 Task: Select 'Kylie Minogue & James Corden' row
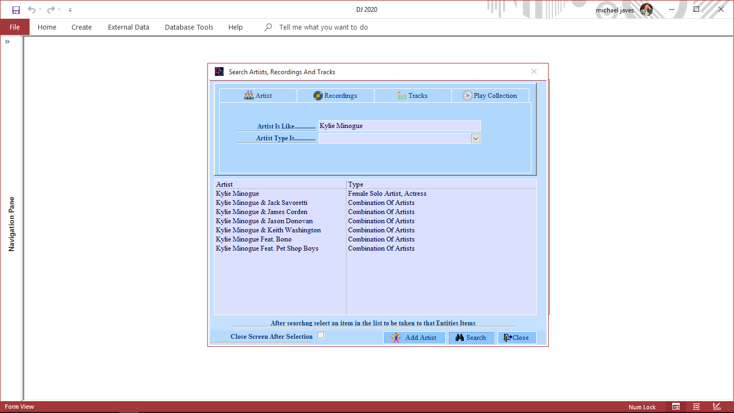coord(375,212)
